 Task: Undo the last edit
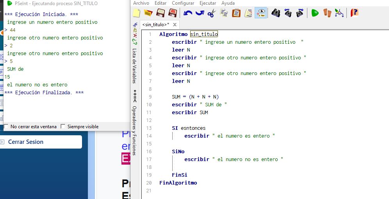coord(188,13)
